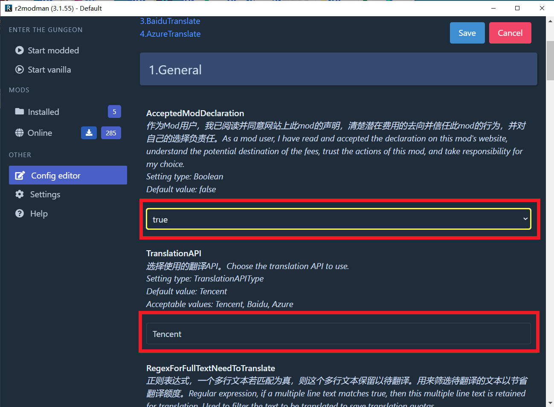Save the config changes

(467, 33)
